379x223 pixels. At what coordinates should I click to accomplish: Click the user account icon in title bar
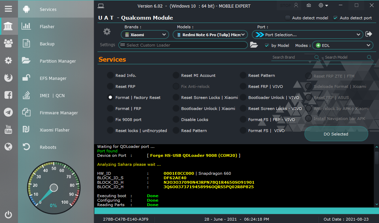coord(296,5)
